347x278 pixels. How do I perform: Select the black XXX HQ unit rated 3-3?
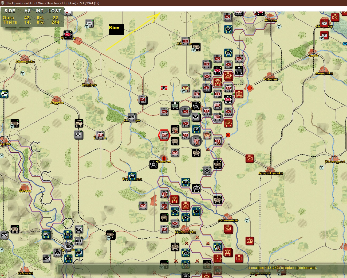164,217
